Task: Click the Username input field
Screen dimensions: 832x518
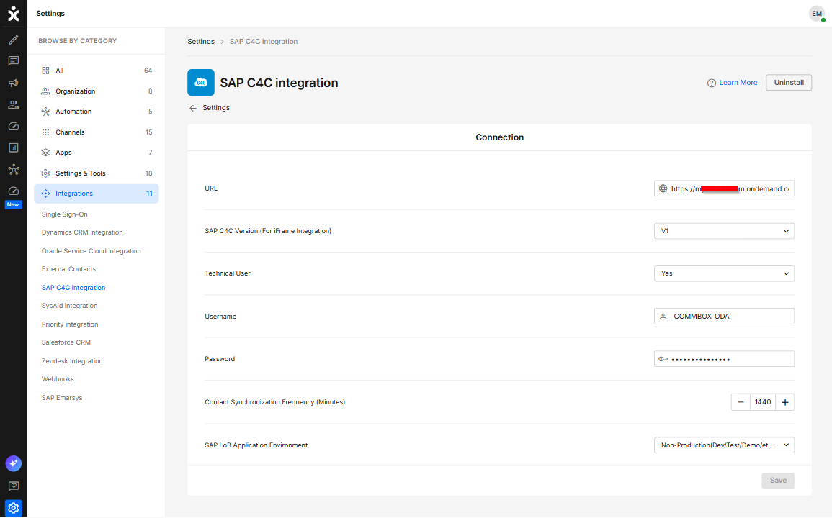Action: point(724,317)
